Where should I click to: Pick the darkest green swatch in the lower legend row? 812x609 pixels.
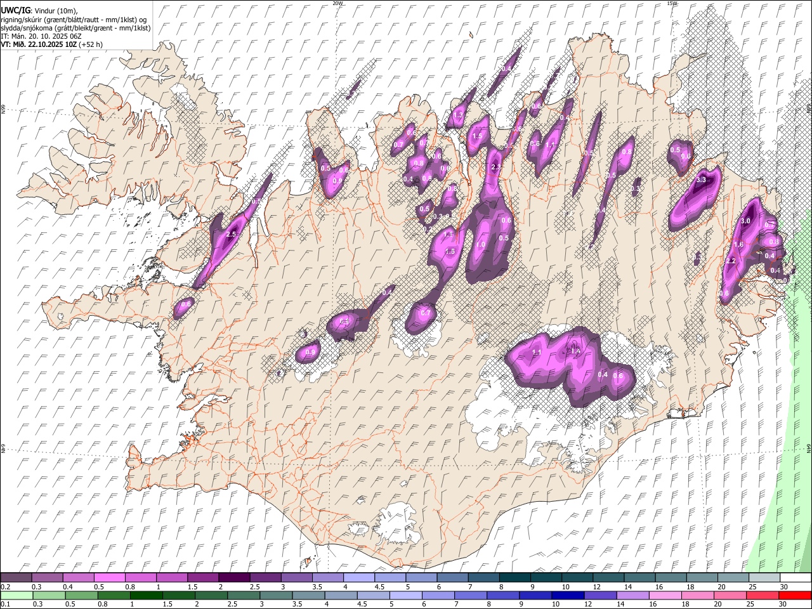click(x=146, y=595)
